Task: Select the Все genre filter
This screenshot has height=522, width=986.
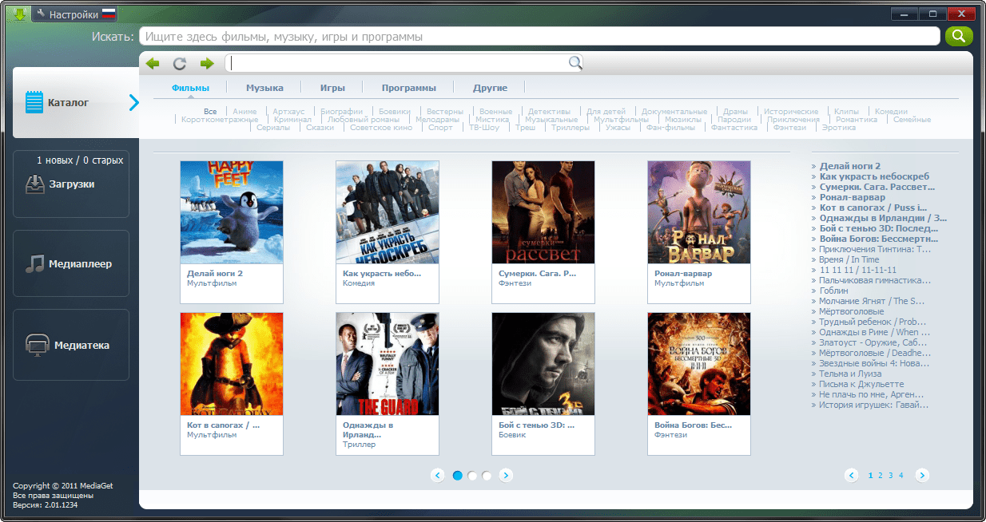Action: click(210, 112)
